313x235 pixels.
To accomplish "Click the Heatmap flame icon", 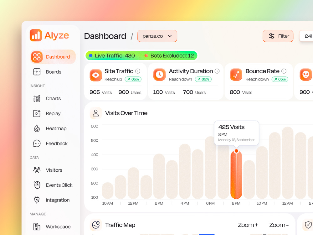I will (x=37, y=128).
